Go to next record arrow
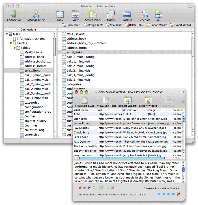Screen dimensions: 198x205 pyautogui.click(x=169, y=194)
